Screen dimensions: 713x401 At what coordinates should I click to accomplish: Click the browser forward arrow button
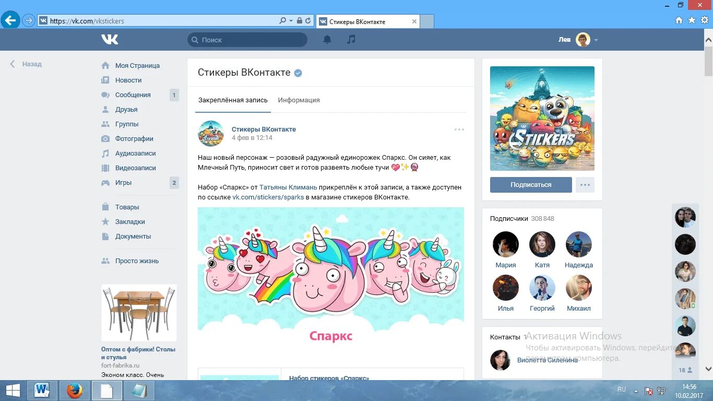29,21
